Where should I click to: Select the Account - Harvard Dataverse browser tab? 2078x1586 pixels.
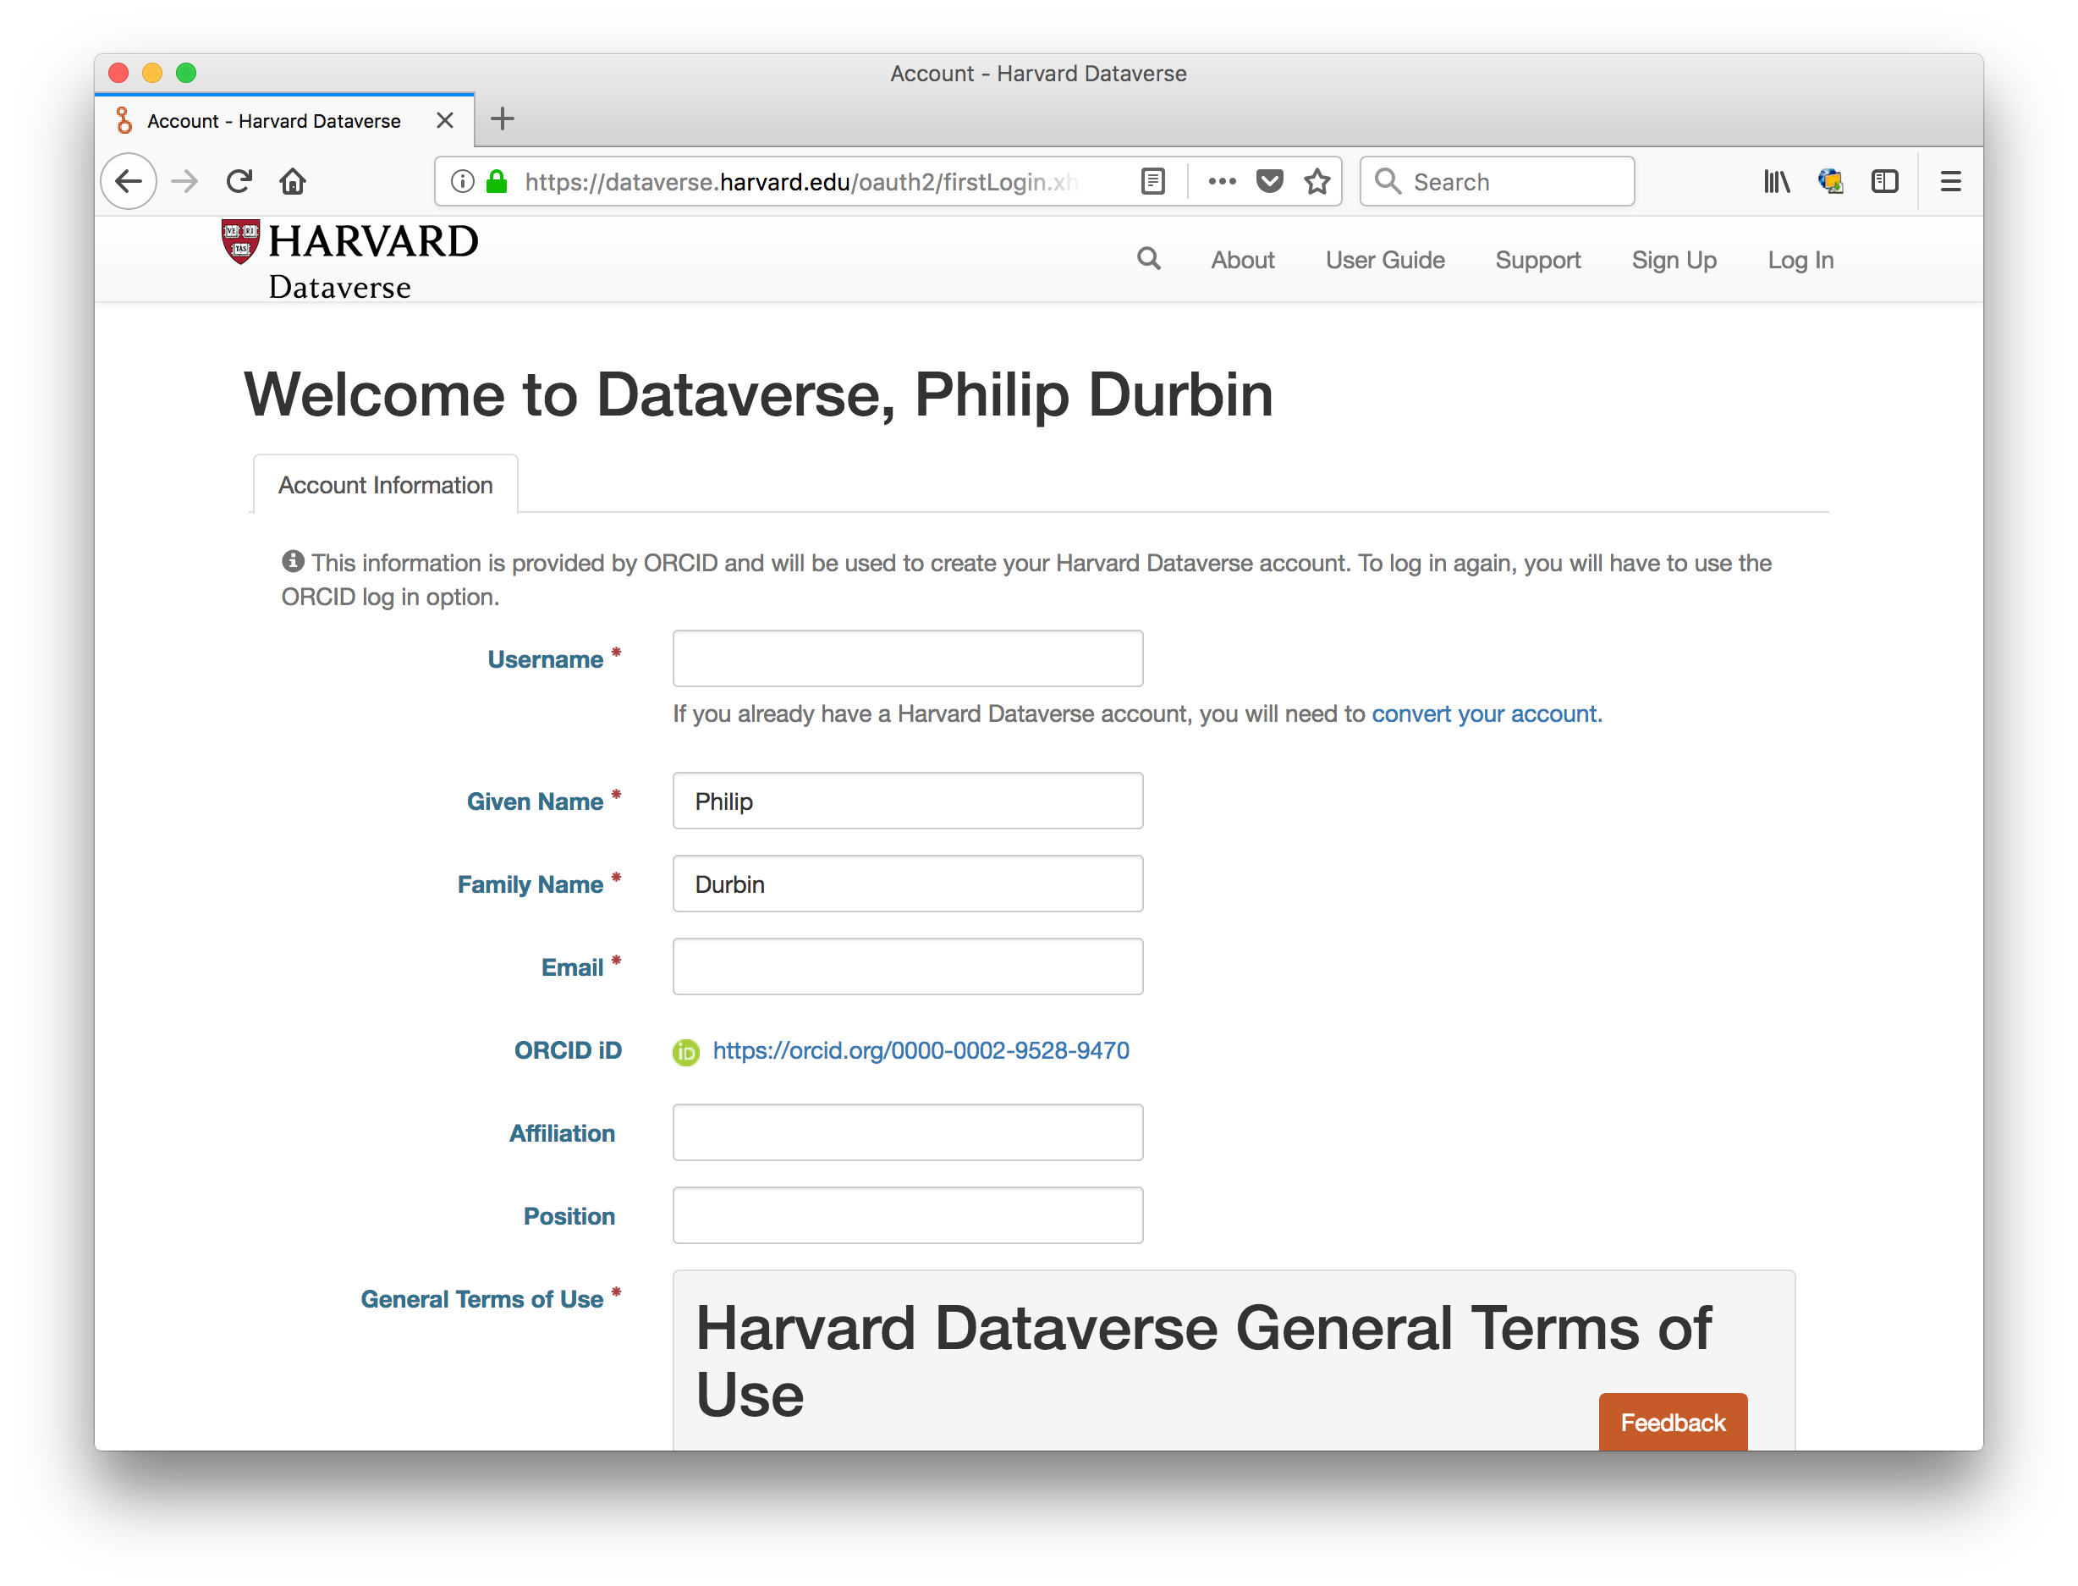pos(285,121)
